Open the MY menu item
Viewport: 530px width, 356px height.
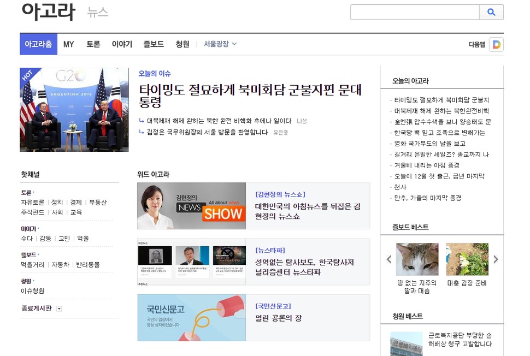tap(69, 44)
